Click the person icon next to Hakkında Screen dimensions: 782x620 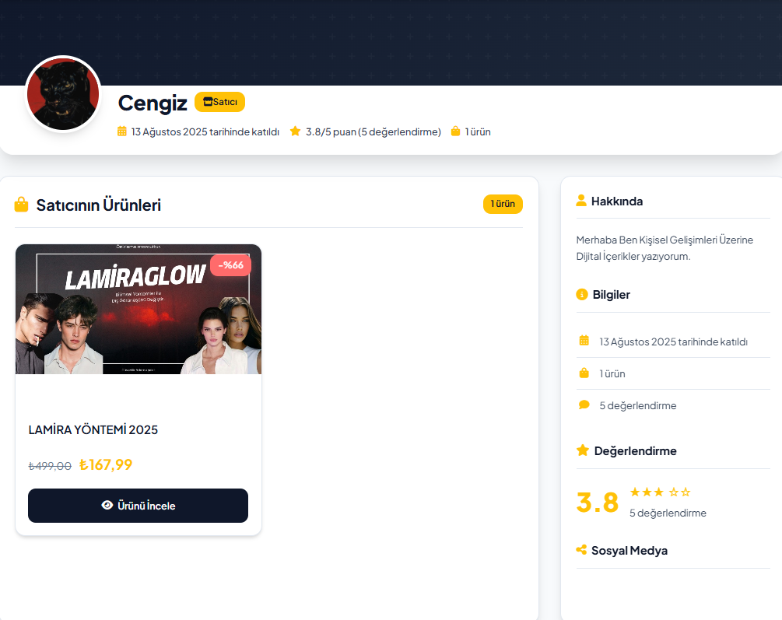[581, 201]
